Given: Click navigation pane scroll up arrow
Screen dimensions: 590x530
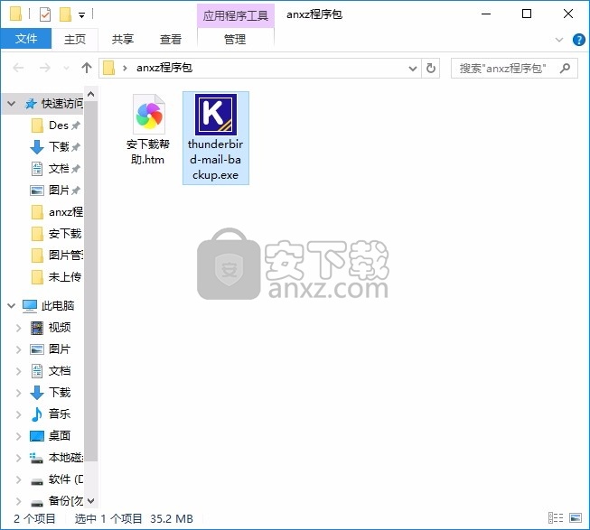Looking at the screenshot, I should click(90, 94).
